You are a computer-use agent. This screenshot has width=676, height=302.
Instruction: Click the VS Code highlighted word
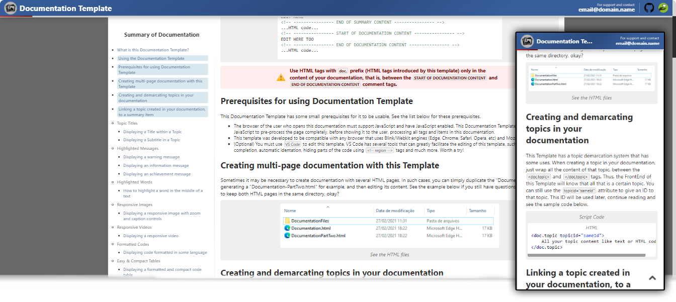click(x=292, y=144)
